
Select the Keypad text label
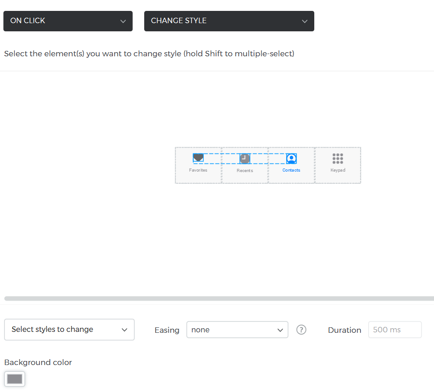(338, 170)
